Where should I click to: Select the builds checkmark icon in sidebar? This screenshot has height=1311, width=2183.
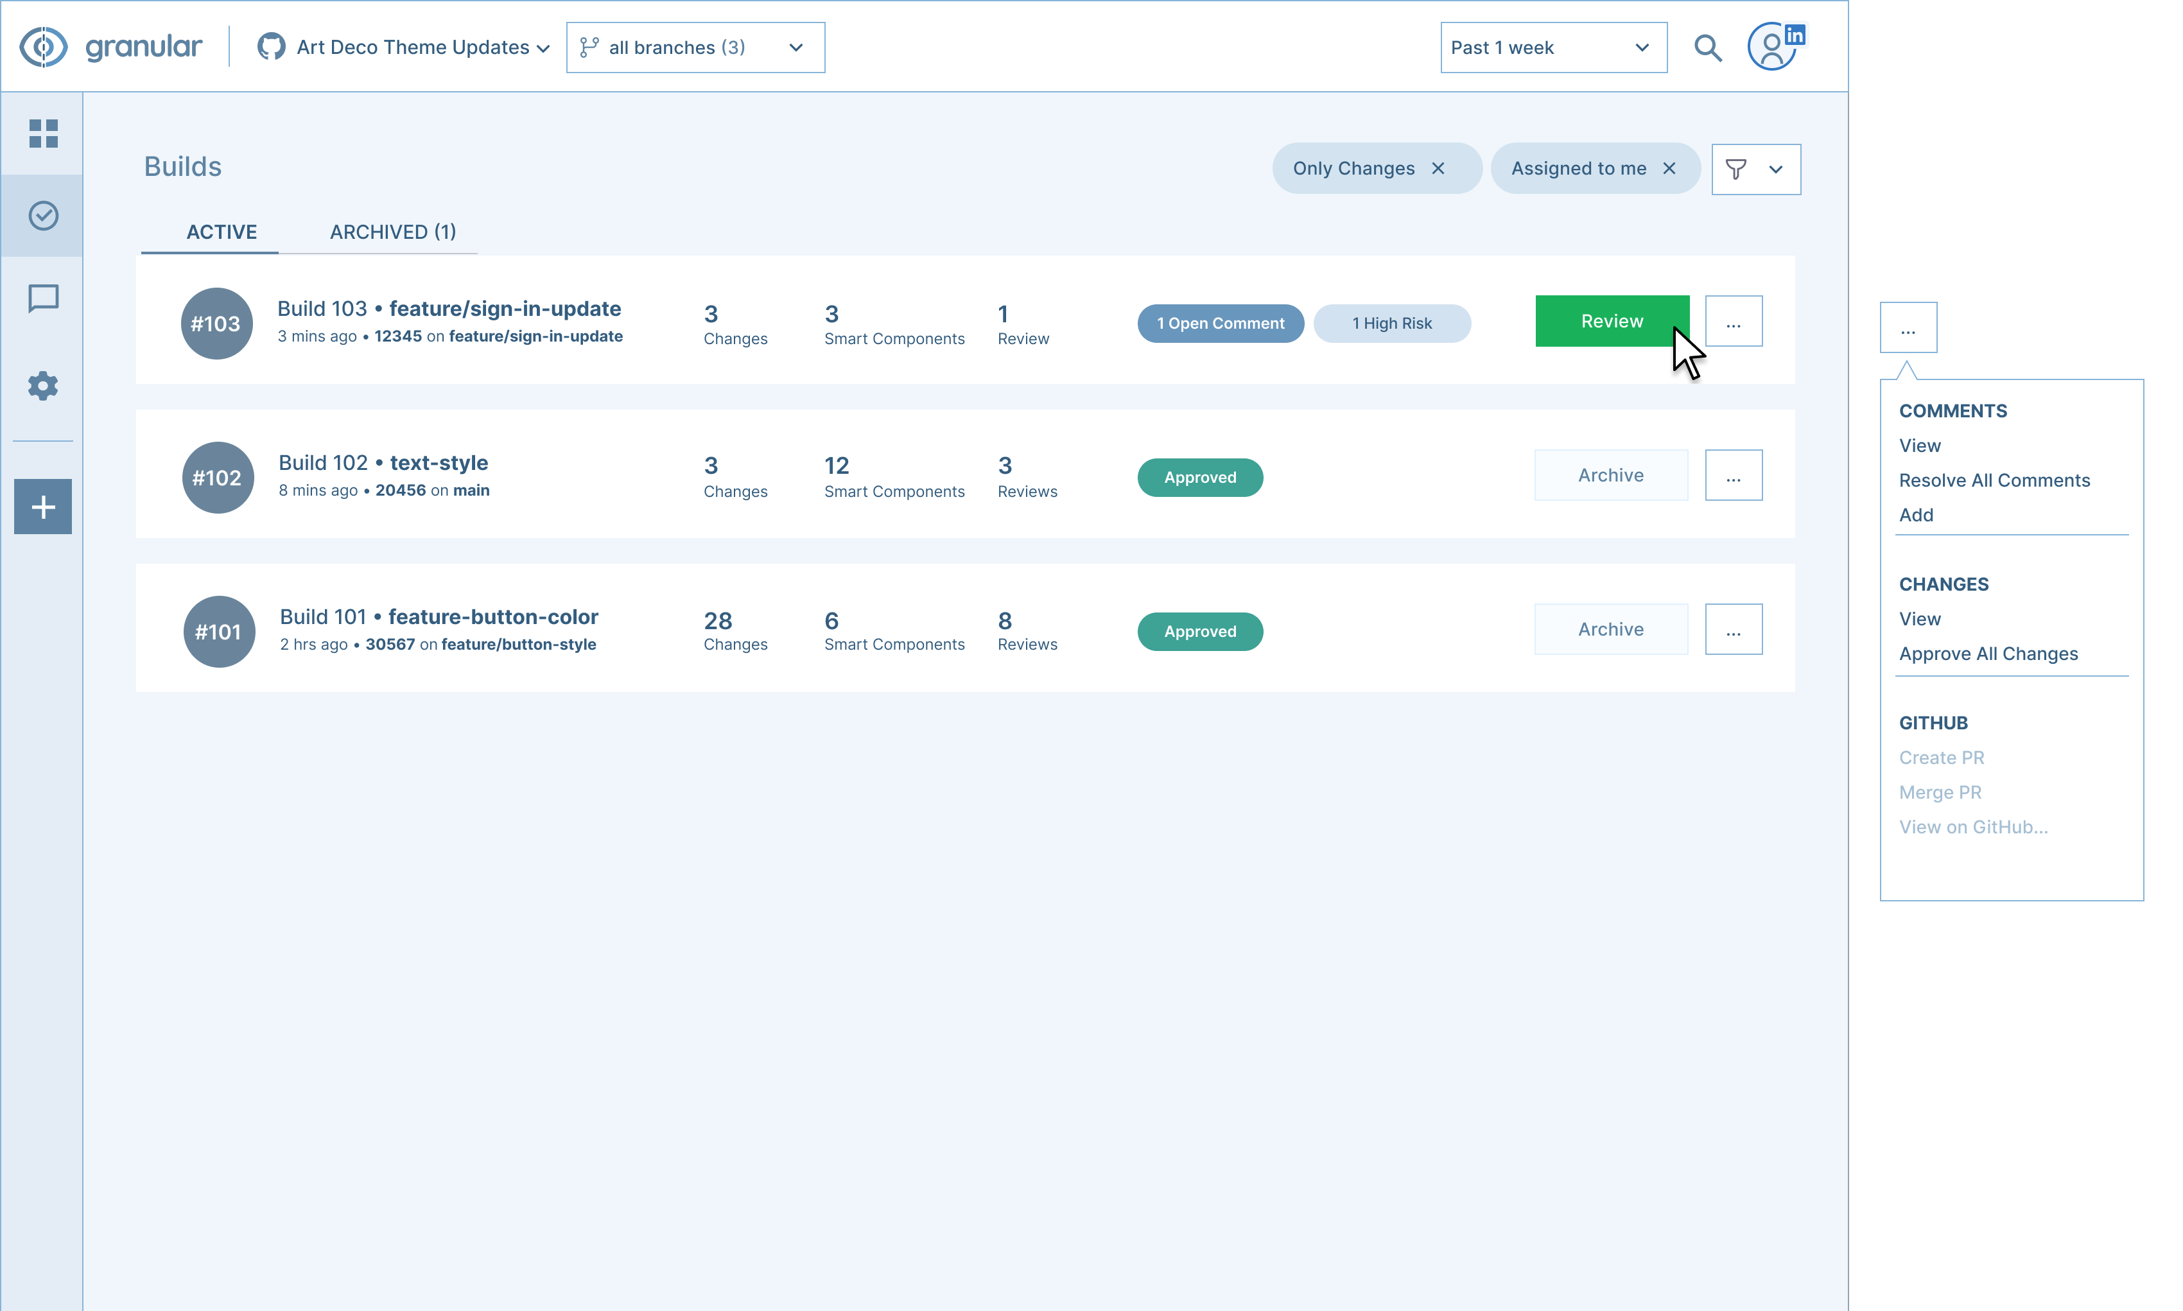(42, 216)
